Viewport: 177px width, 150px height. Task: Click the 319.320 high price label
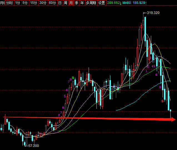coord(153,13)
